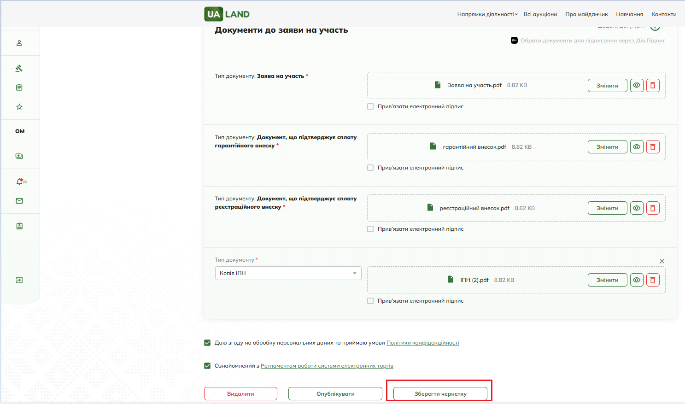Delete the ІПН (2).pdf file

653,280
